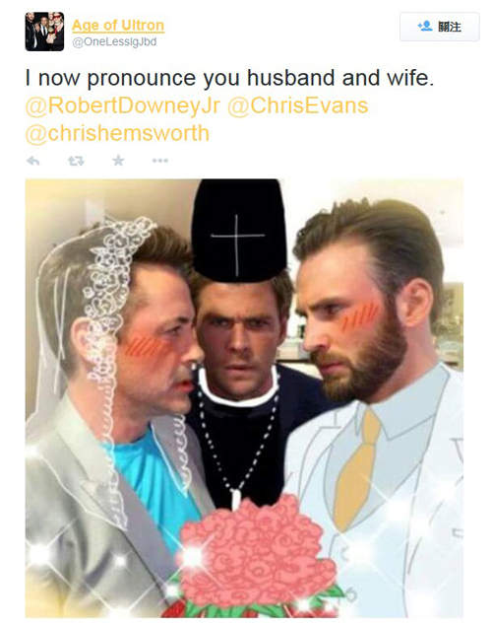Click the @OneLessIgJbd handle

click(x=114, y=42)
